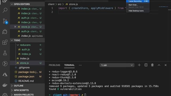Open index.js under reducers folder
Image resolution: width=171 pixels, height=96 pixels.
pyautogui.click(x=27, y=54)
